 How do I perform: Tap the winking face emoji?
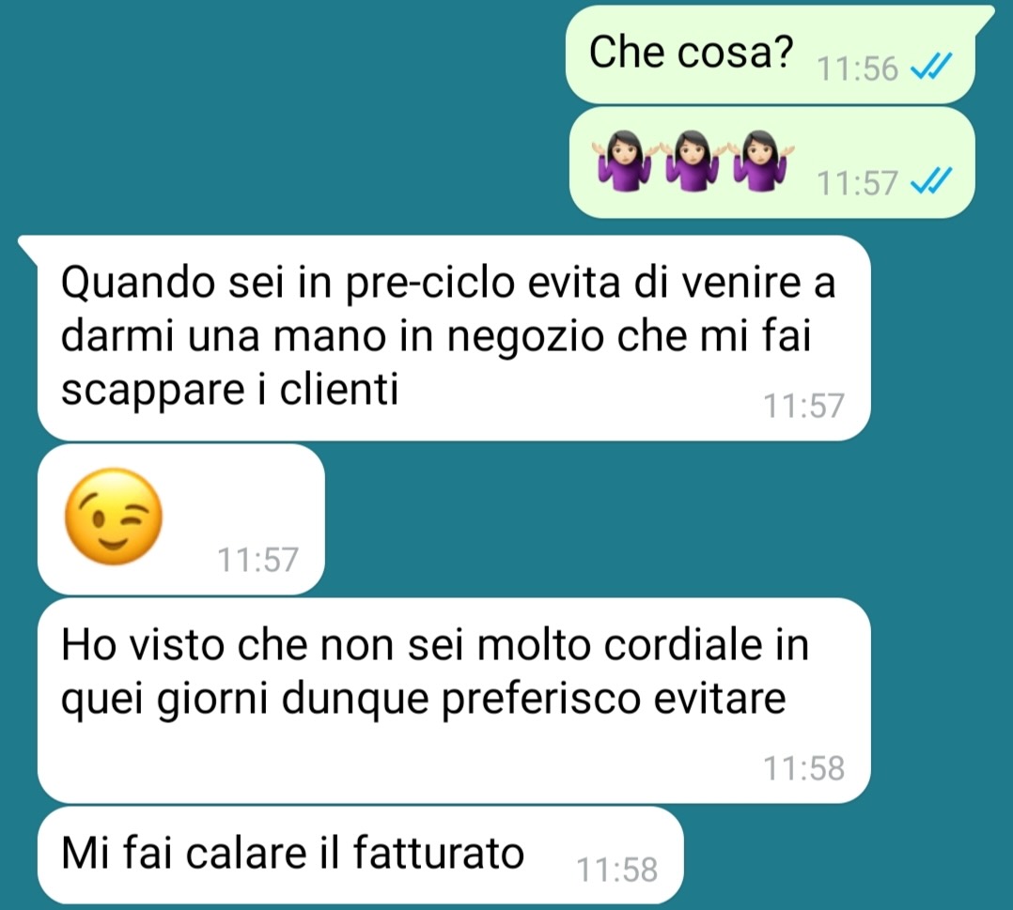[114, 516]
